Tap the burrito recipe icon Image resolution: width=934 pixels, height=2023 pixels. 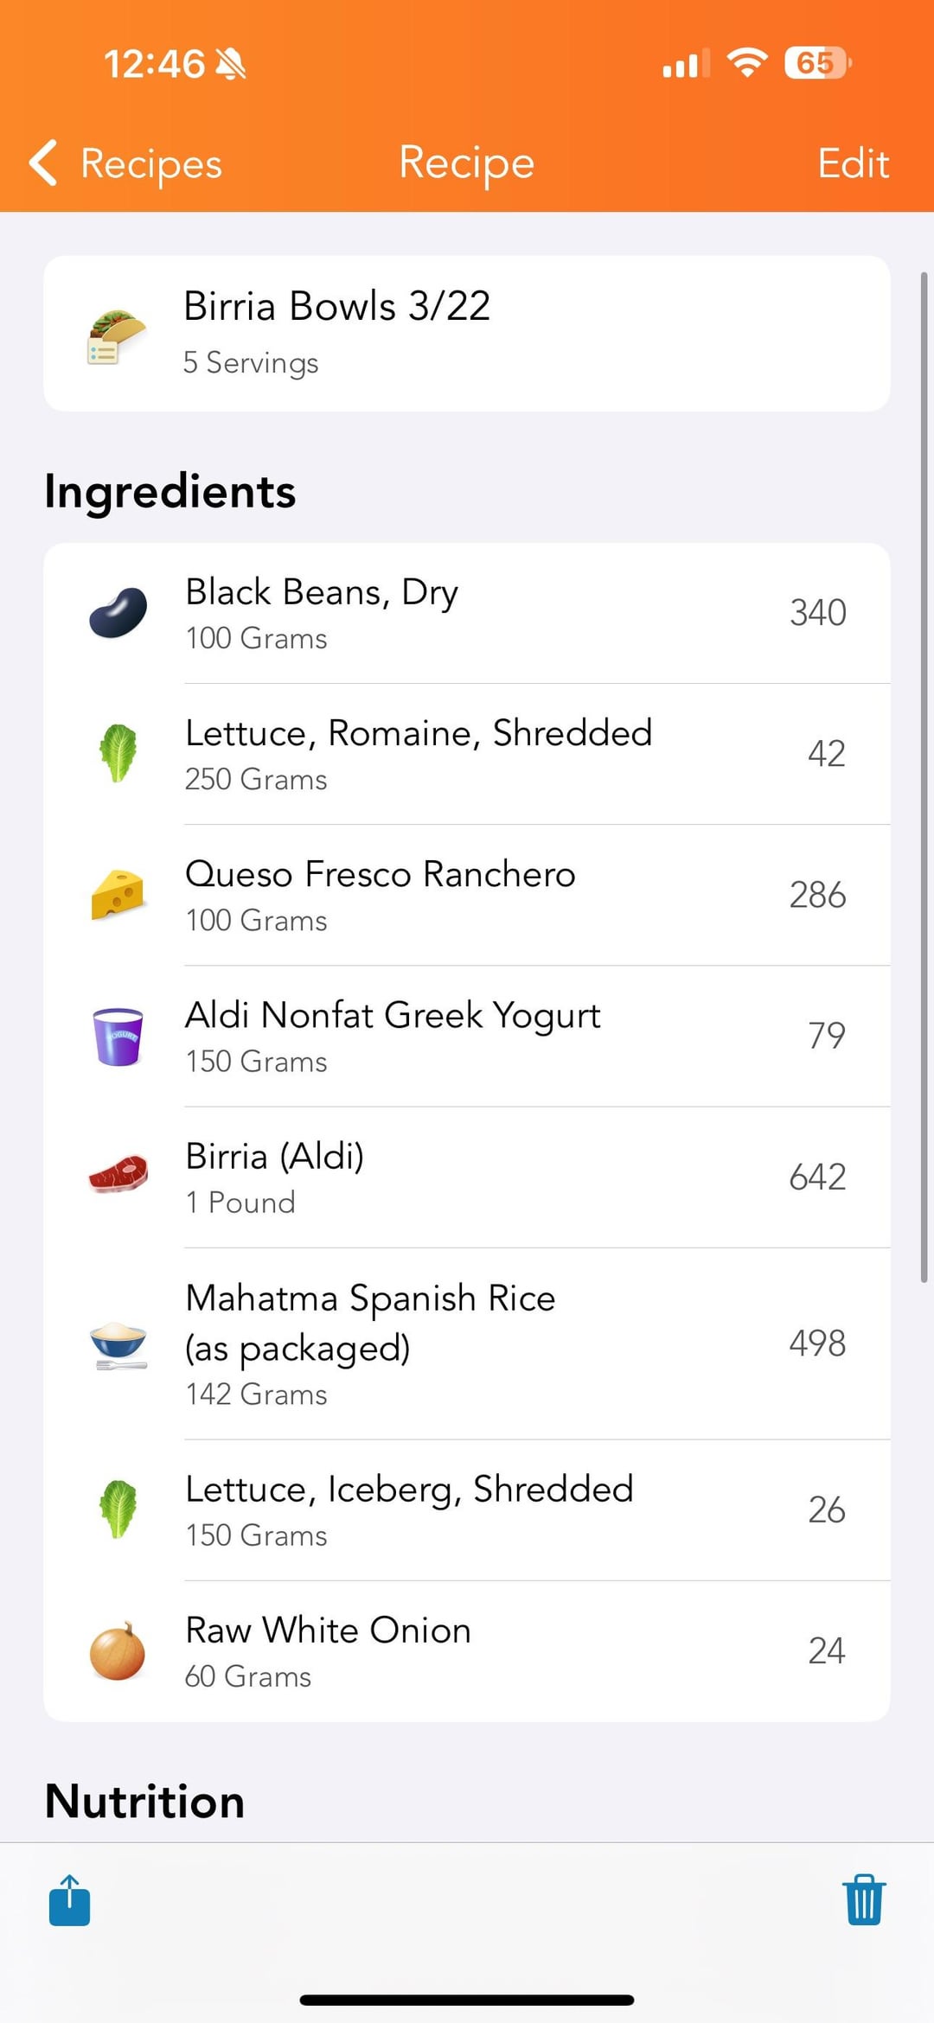tap(117, 336)
